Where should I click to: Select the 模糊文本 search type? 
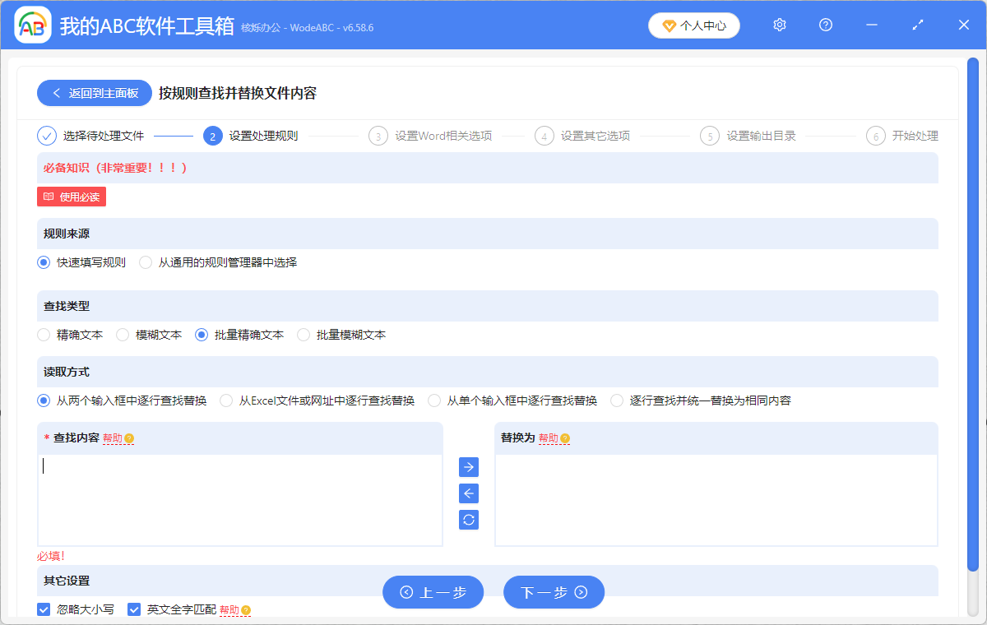coord(123,334)
